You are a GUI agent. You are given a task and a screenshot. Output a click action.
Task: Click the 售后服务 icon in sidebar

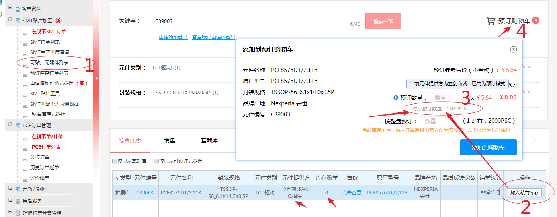pos(18,201)
